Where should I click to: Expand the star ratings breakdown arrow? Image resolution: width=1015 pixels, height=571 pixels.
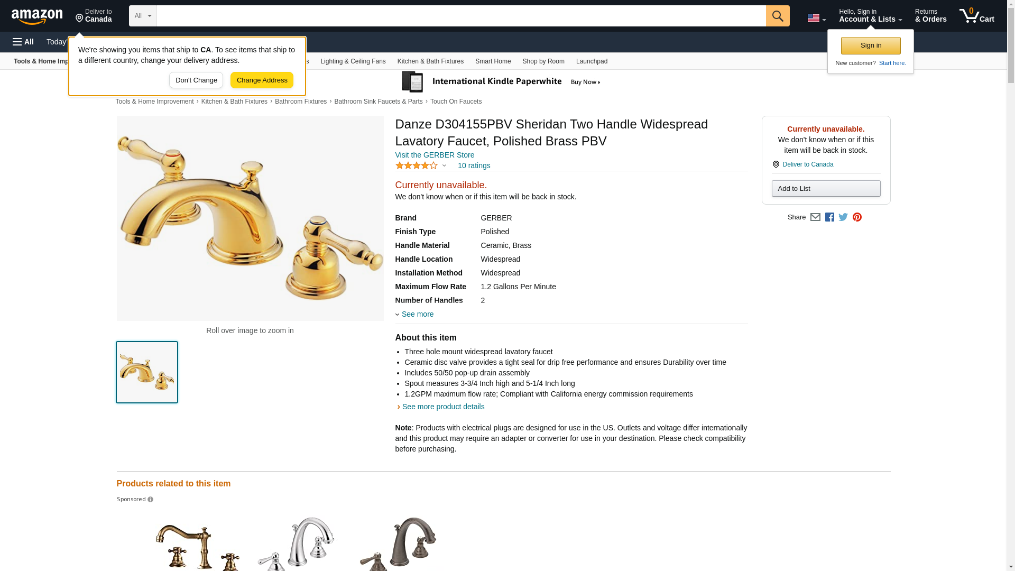(x=444, y=166)
